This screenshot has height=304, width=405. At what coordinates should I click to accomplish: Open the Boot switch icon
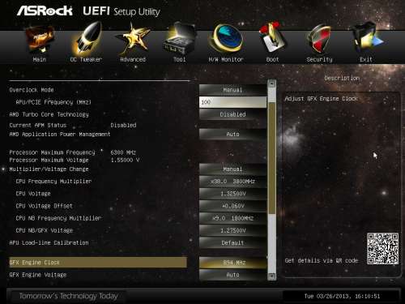[272, 38]
